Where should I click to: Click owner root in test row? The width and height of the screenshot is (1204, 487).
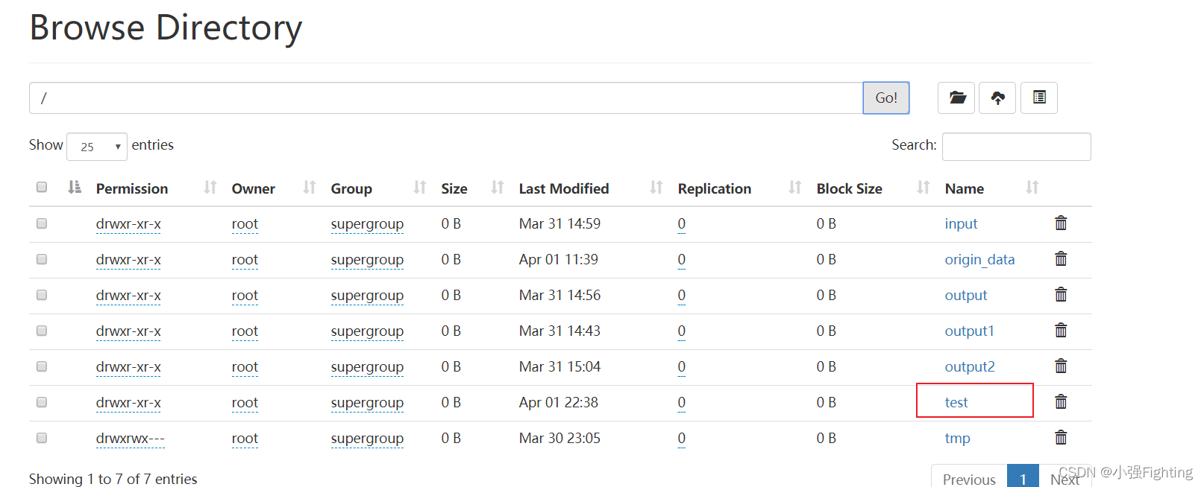[x=245, y=402]
